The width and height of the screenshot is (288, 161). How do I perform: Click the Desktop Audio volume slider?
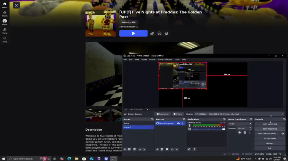point(209,129)
